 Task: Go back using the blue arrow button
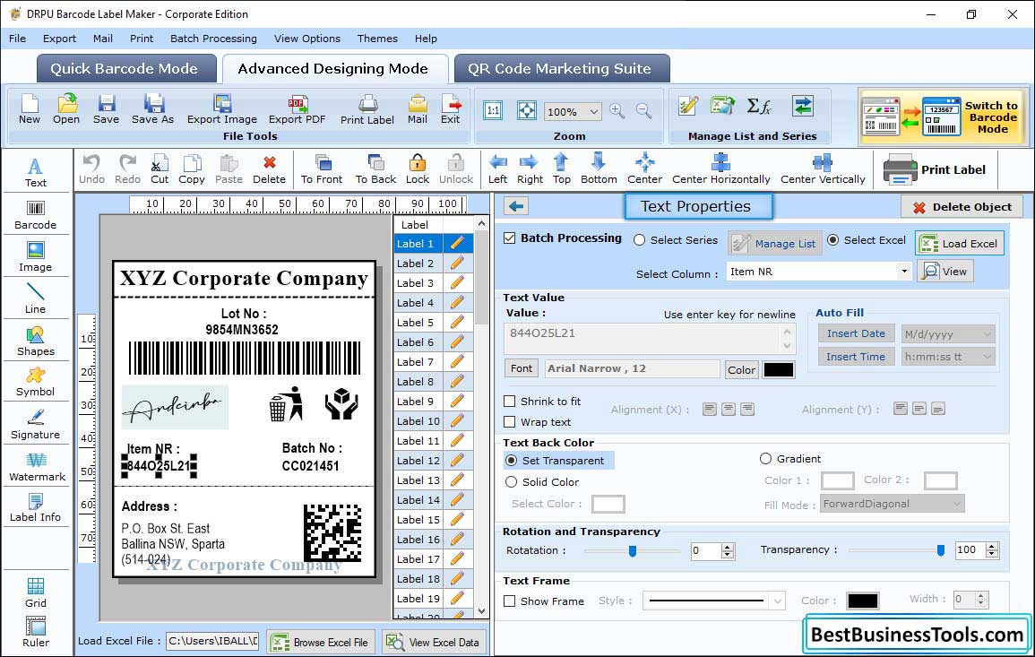(516, 207)
